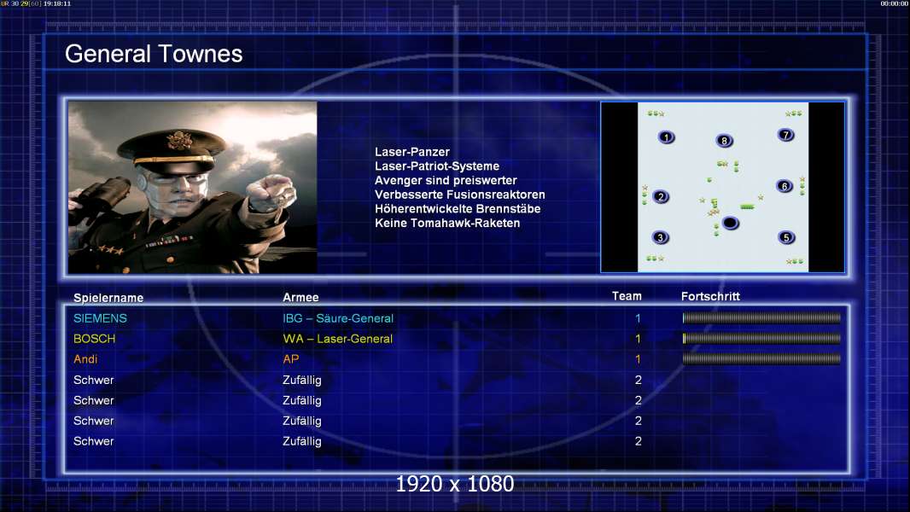Click the Spielername column header
Image resolution: width=910 pixels, height=512 pixels.
pyautogui.click(x=108, y=298)
